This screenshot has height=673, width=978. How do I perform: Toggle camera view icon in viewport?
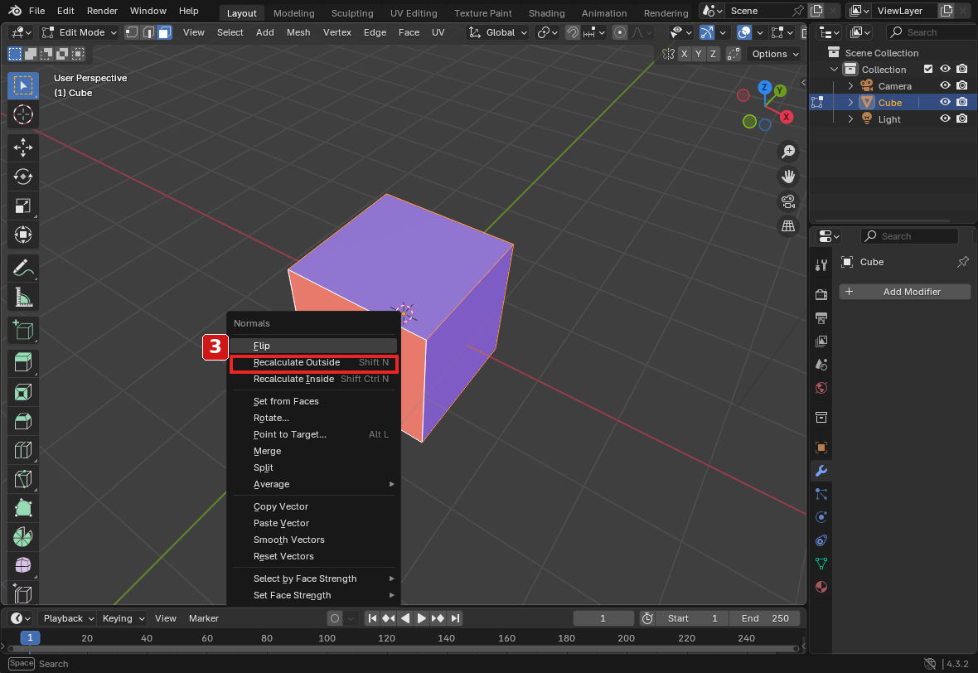pos(788,201)
